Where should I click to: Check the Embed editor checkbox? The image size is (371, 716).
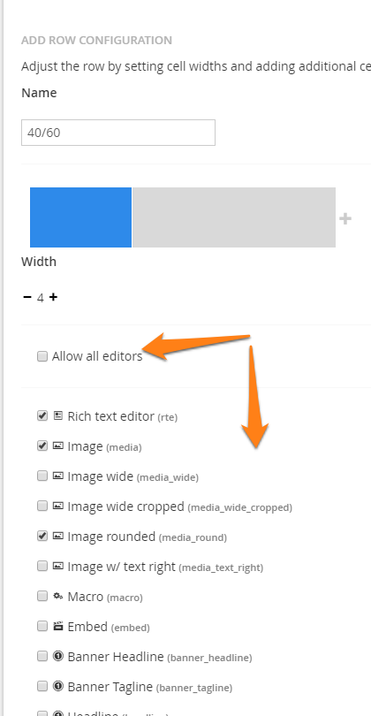click(42, 626)
